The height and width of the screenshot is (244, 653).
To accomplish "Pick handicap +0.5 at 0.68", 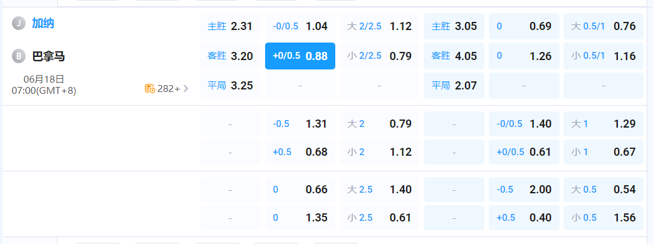I will point(300,152).
